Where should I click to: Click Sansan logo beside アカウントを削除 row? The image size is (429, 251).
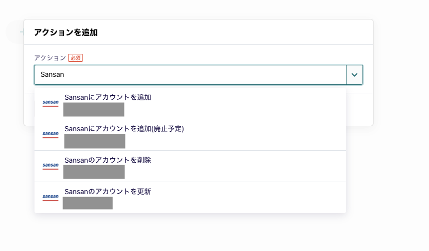50,166
